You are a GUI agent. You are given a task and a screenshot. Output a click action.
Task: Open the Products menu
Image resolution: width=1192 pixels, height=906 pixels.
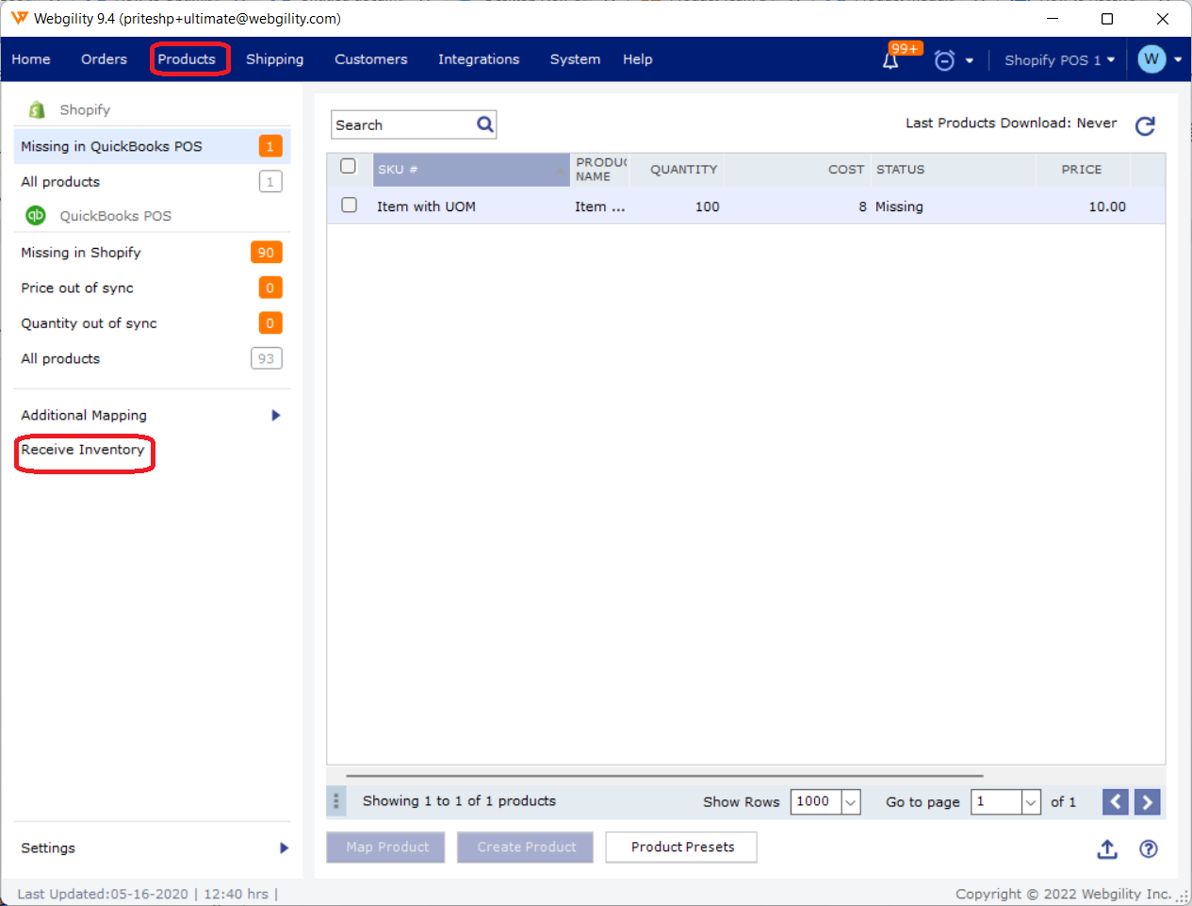187,59
